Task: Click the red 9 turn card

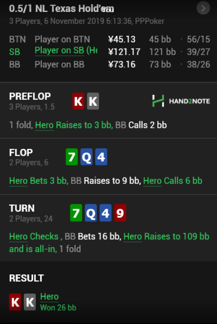Action: point(120,213)
